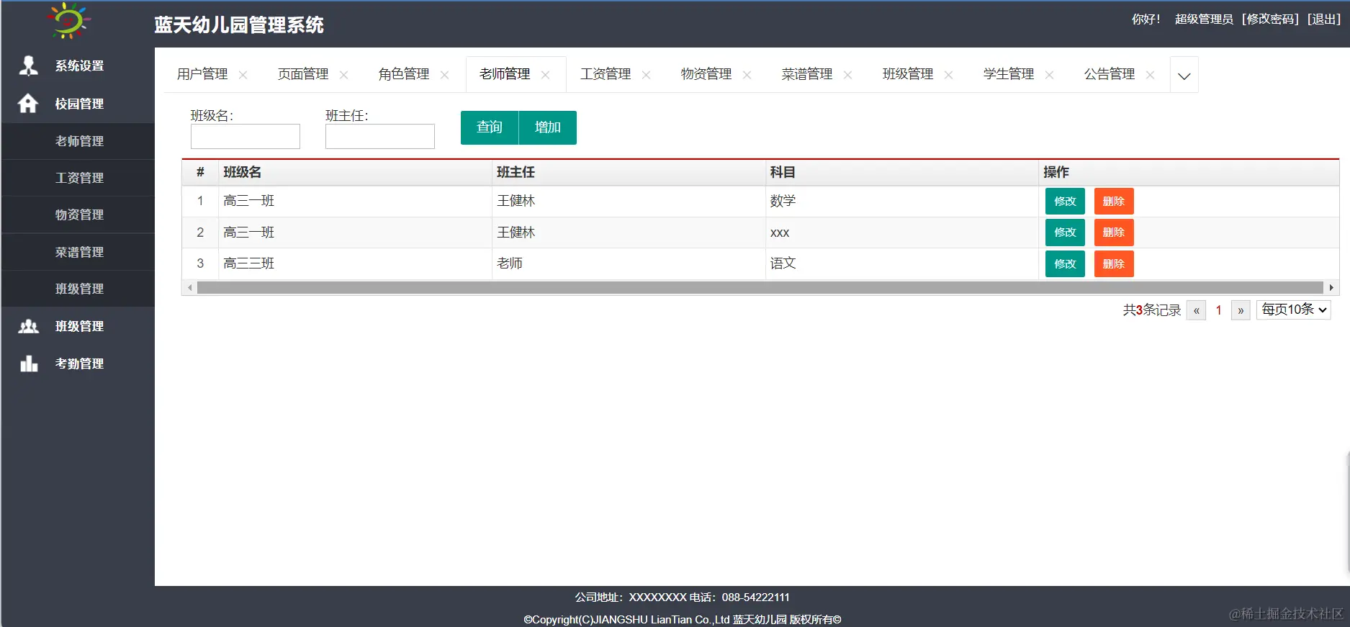Screen dimensions: 1350x627
Task: Click the 老师 cell in row 3
Action: [629, 263]
